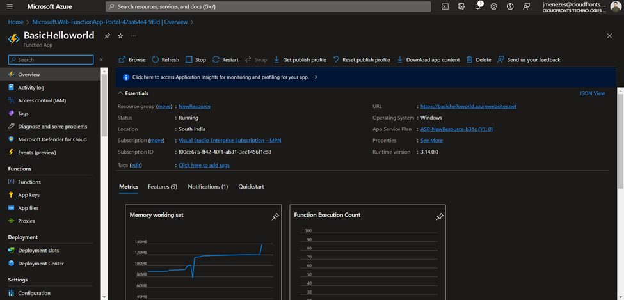Refresh the function app overview
624x300 pixels.
(166, 59)
